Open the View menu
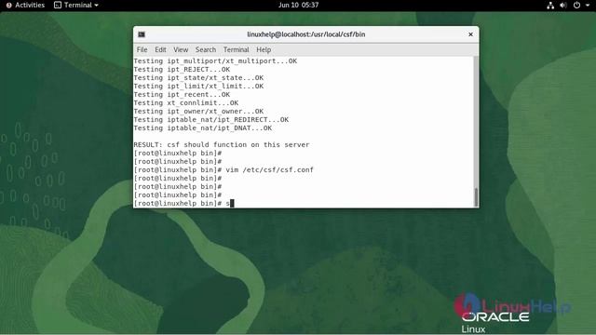This screenshot has height=335, width=596. pyautogui.click(x=181, y=49)
